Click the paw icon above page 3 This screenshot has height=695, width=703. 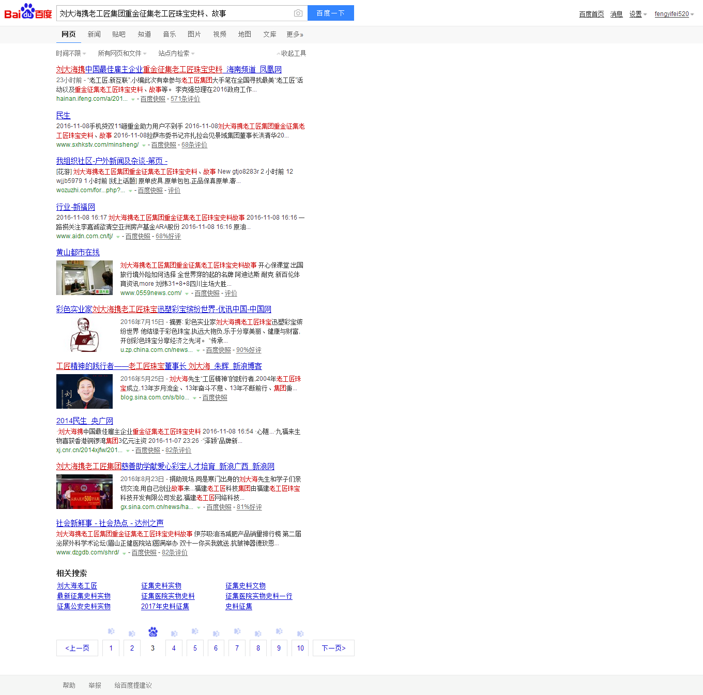tap(153, 631)
